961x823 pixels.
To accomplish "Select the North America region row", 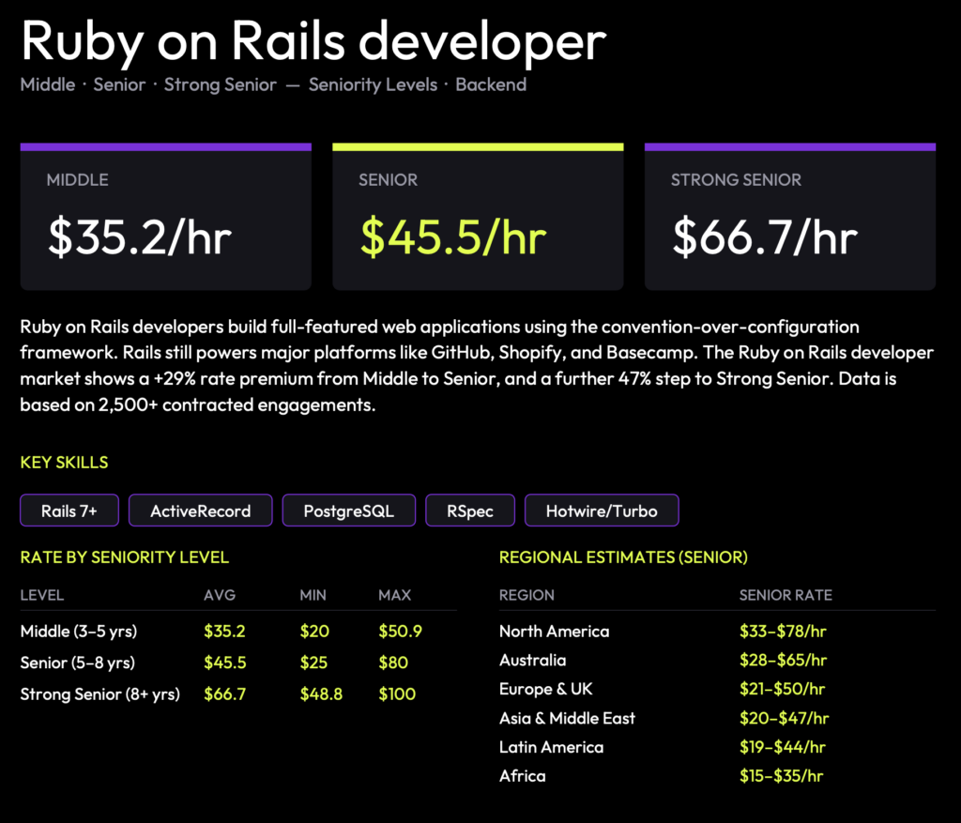I will point(717,632).
